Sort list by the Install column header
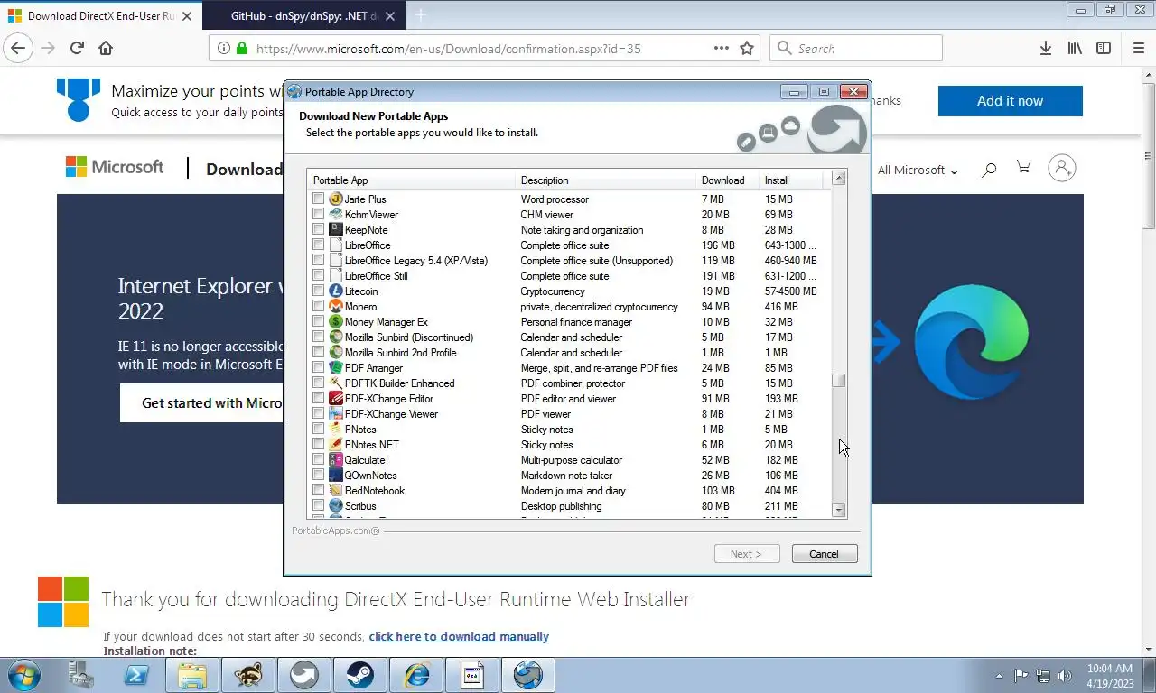 point(791,180)
